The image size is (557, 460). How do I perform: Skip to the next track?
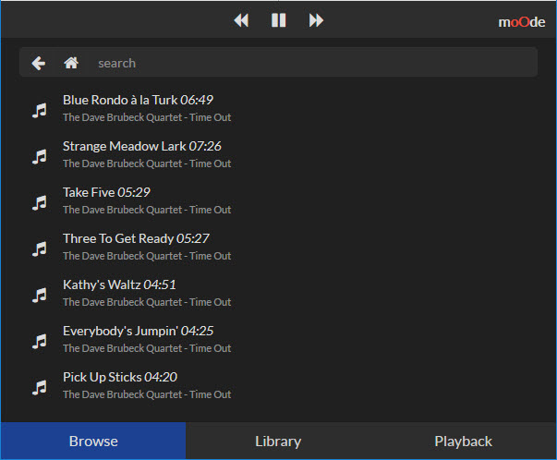pos(316,20)
